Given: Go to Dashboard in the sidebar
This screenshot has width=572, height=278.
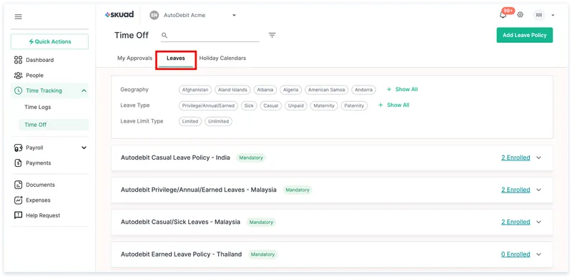Looking at the screenshot, I should click(40, 60).
